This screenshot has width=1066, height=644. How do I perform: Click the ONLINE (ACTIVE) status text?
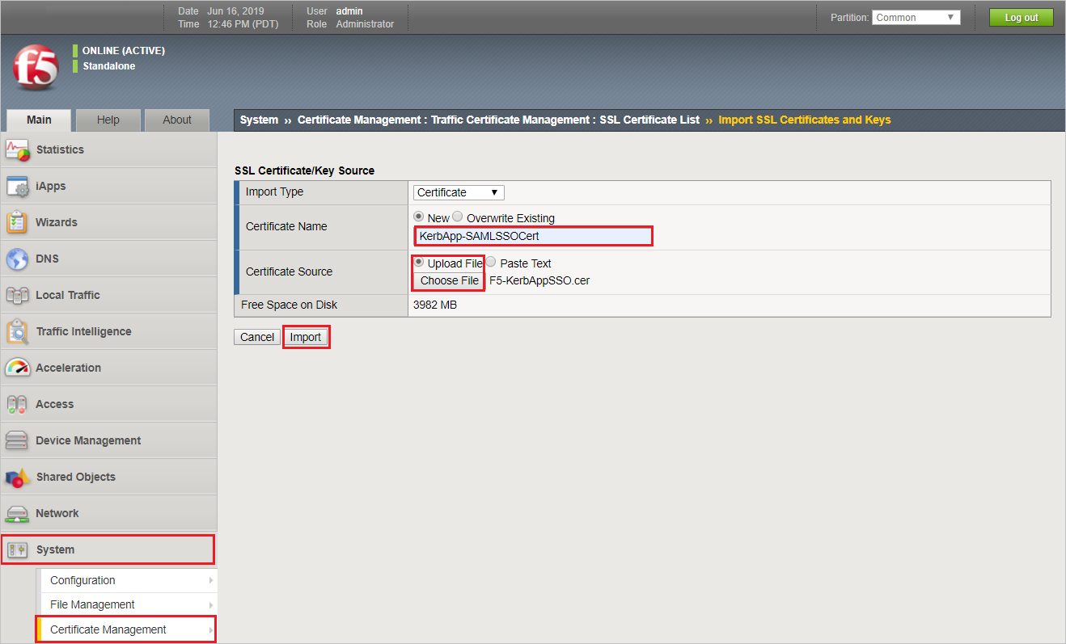coord(124,51)
